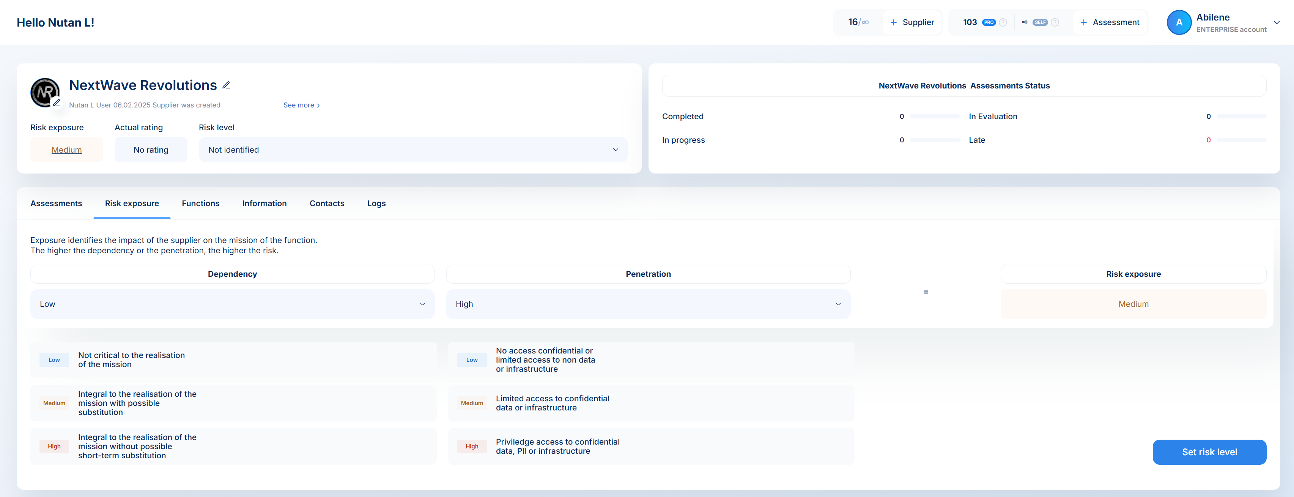1294x497 pixels.
Task: Open the Penetration dropdown set to High
Action: click(x=648, y=304)
